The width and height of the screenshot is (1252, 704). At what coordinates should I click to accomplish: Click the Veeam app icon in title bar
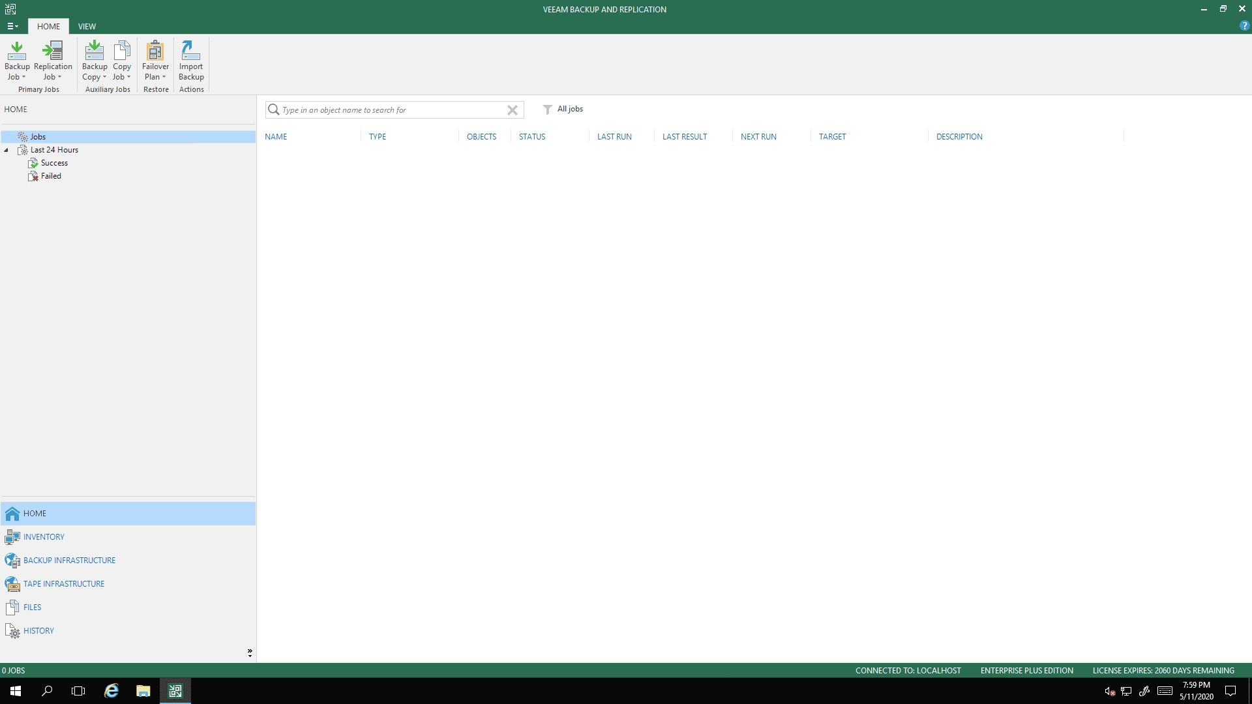[x=10, y=9]
